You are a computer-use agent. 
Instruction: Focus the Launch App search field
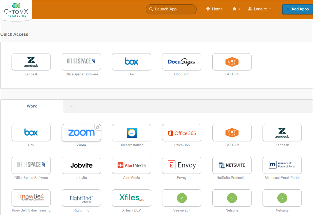click(x=171, y=9)
